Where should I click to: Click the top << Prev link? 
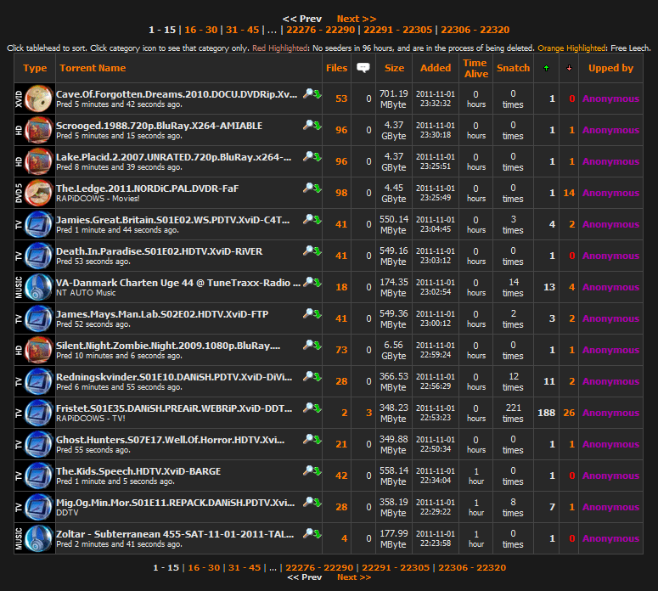pyautogui.click(x=301, y=19)
